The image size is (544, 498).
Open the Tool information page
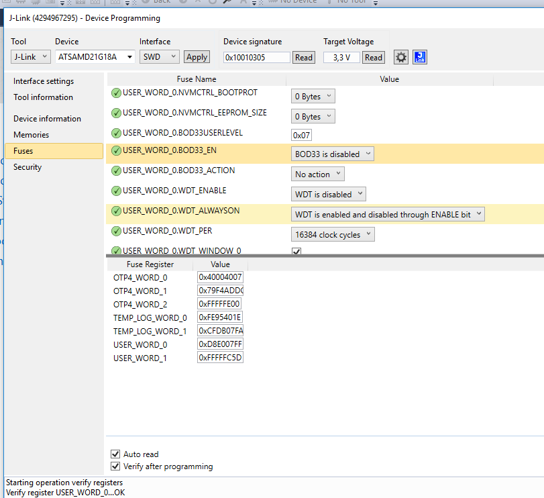(44, 97)
